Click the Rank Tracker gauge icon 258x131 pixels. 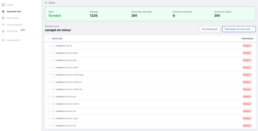(3, 18)
